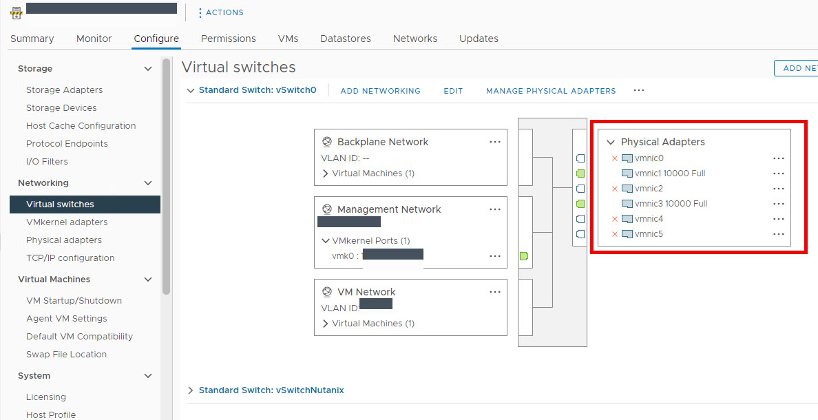
Task: Open the Backplane Network options menu
Action: click(x=495, y=141)
